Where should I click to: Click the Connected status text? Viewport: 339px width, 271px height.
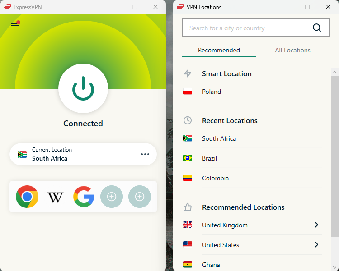tap(83, 124)
